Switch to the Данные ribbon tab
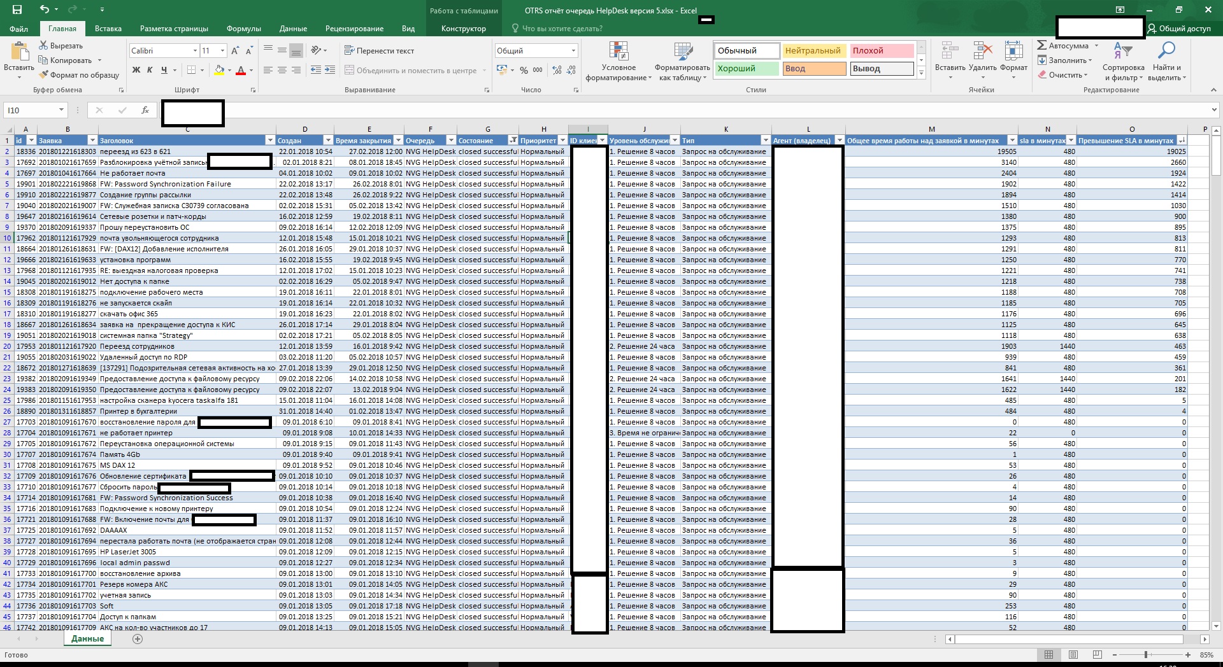Screen dimensions: 1223x667 coord(293,29)
